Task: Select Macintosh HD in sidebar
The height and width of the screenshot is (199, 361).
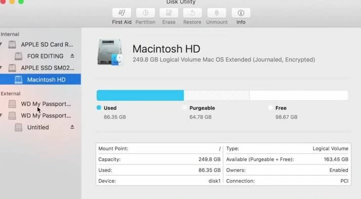Action: click(41, 79)
